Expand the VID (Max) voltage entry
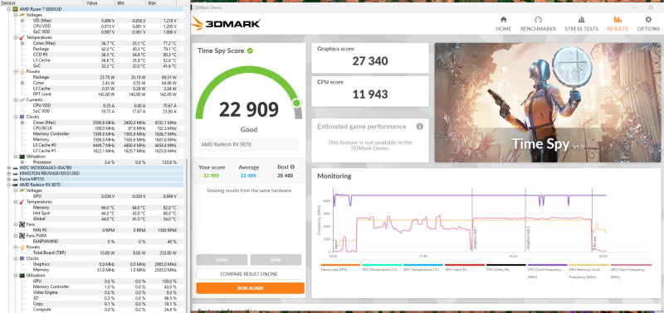Screen dimensions: 664x313 22,20
